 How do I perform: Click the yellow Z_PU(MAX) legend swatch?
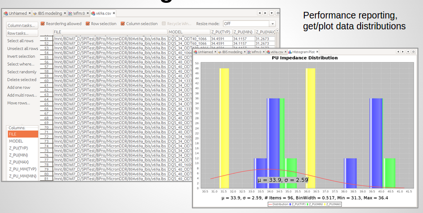pos(325,204)
